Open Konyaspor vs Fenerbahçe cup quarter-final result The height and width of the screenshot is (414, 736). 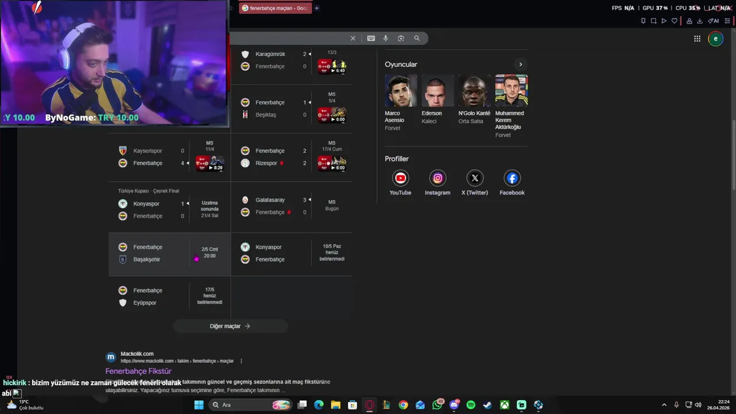click(170, 206)
